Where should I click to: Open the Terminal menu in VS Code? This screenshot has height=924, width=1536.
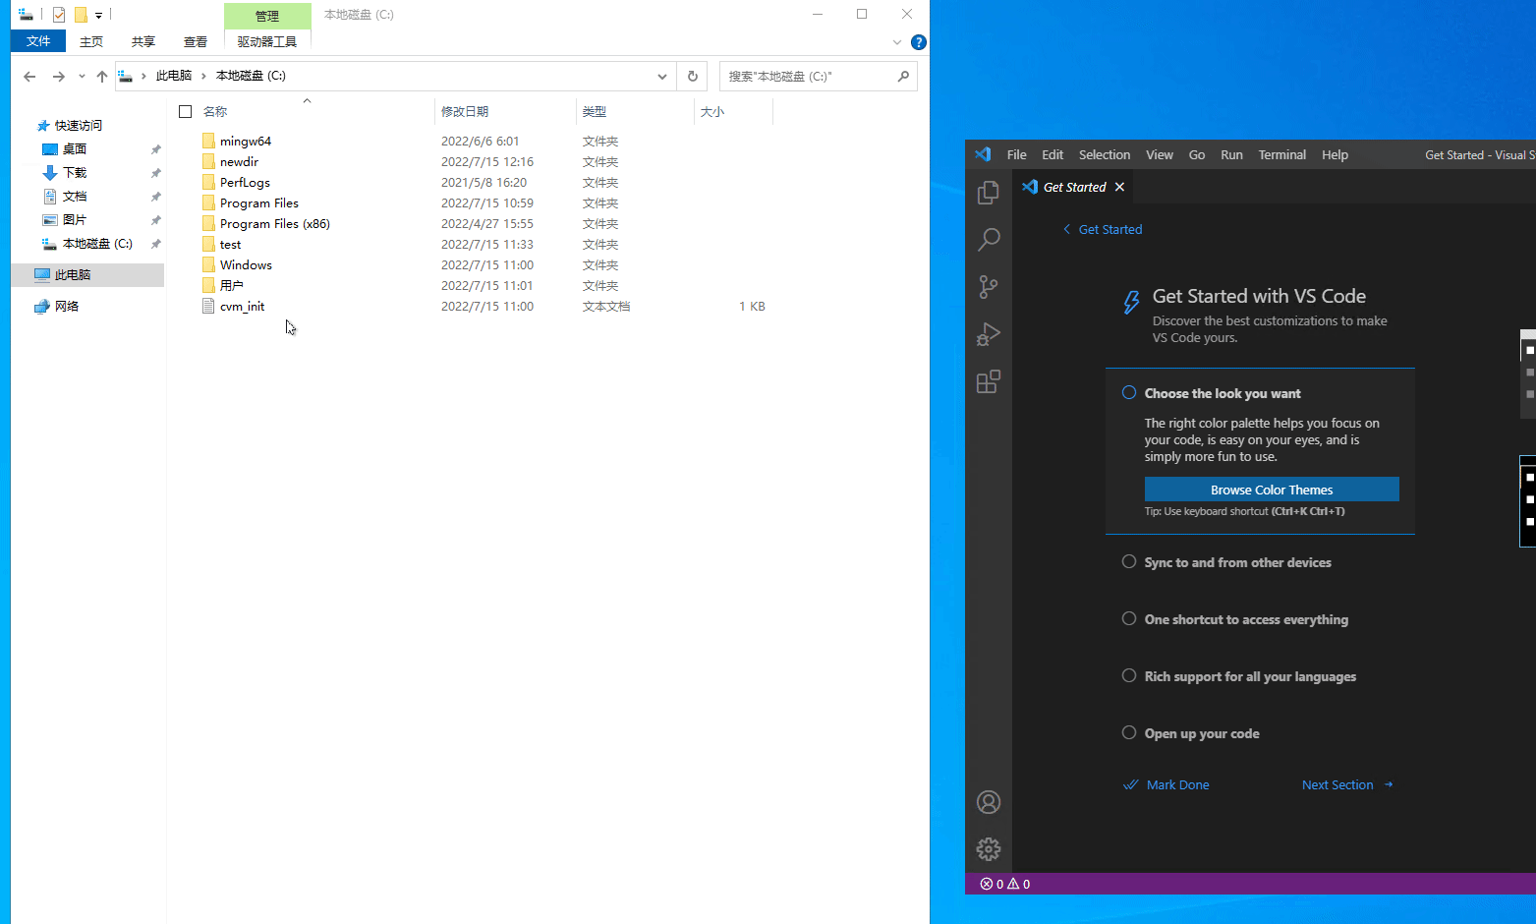(x=1281, y=155)
